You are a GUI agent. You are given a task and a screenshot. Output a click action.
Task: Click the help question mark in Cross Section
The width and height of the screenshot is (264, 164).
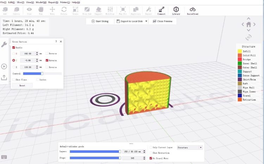(x=56, y=42)
